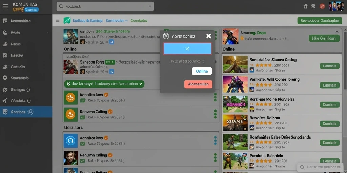Select the highlighted Aendoda sidebar item
347x173 pixels.
[26, 112]
